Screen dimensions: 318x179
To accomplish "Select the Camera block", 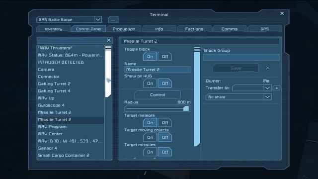I will tap(71, 70).
